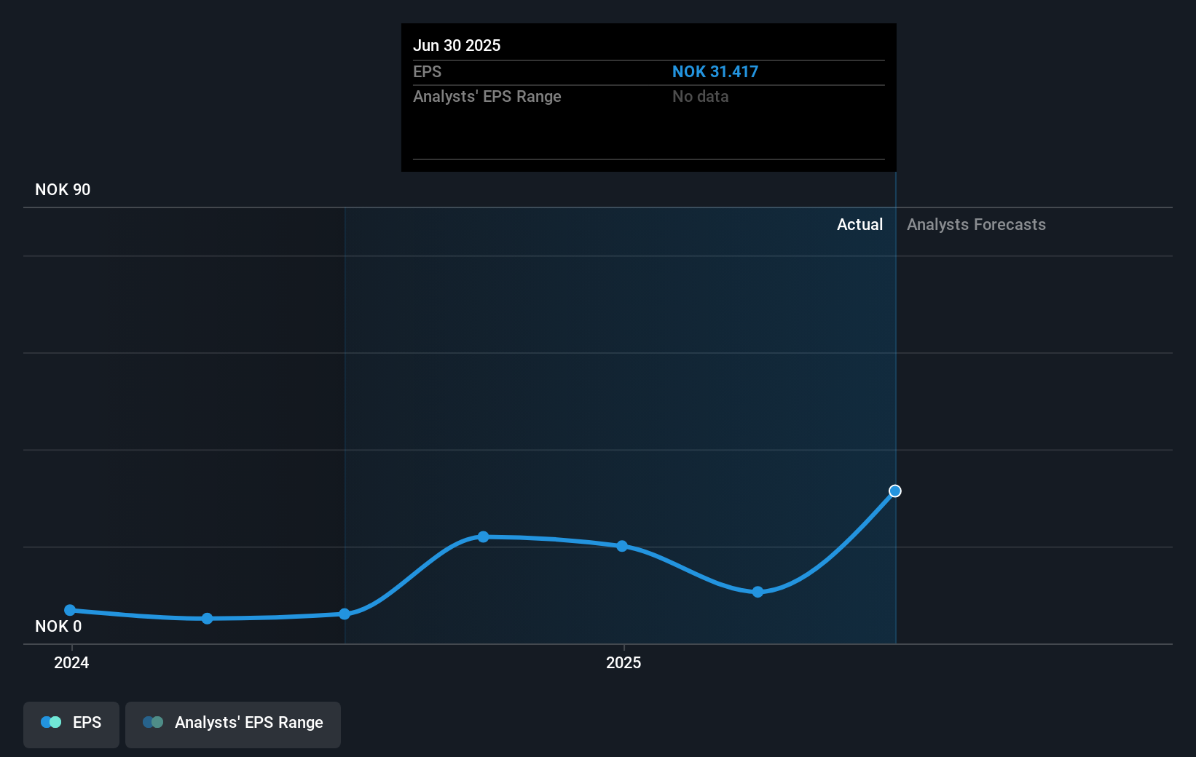Select the EPS peak point in late 2024

(x=484, y=536)
